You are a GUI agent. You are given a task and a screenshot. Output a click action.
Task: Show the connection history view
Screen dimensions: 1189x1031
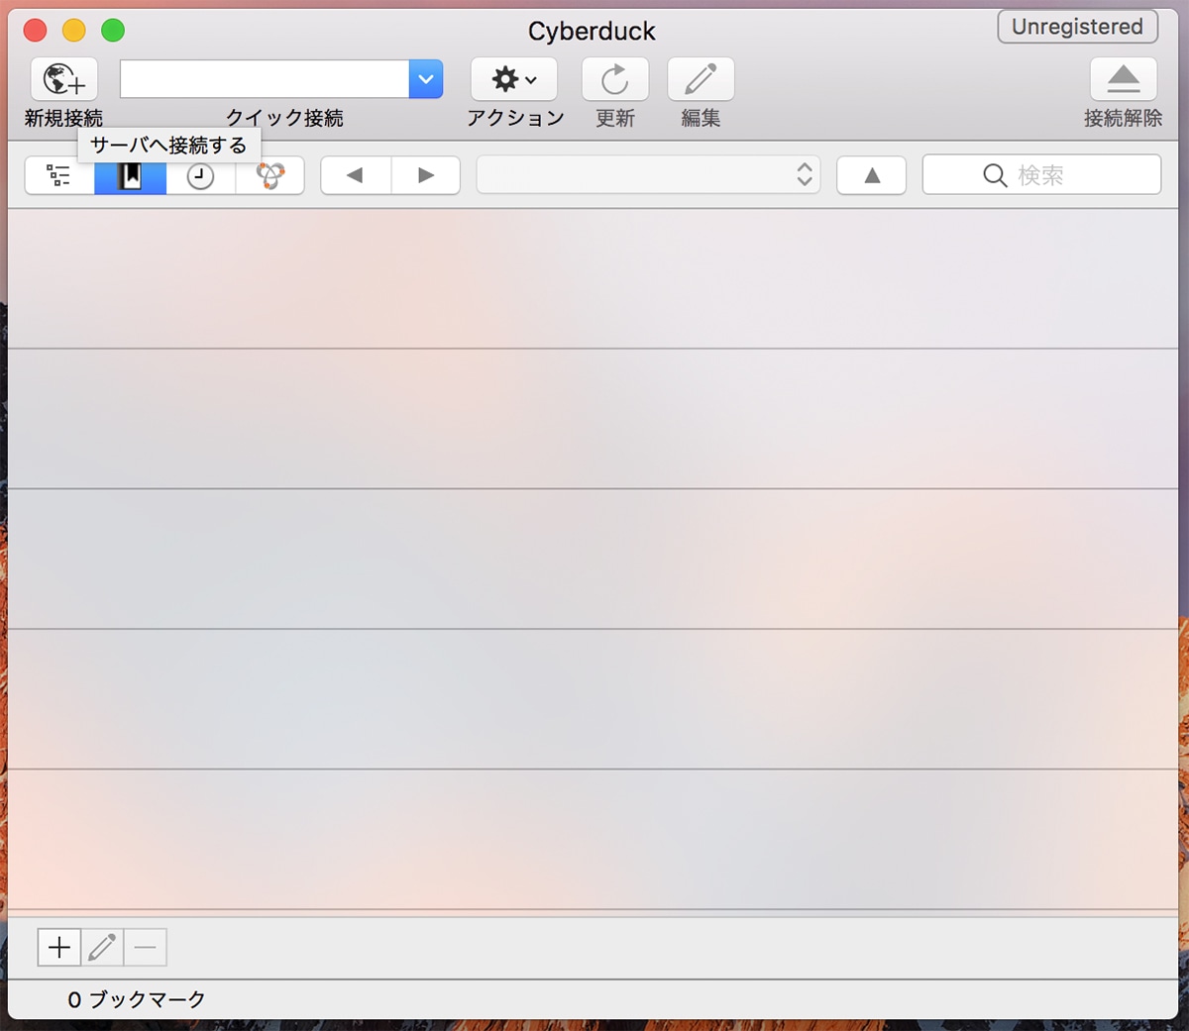tap(201, 175)
